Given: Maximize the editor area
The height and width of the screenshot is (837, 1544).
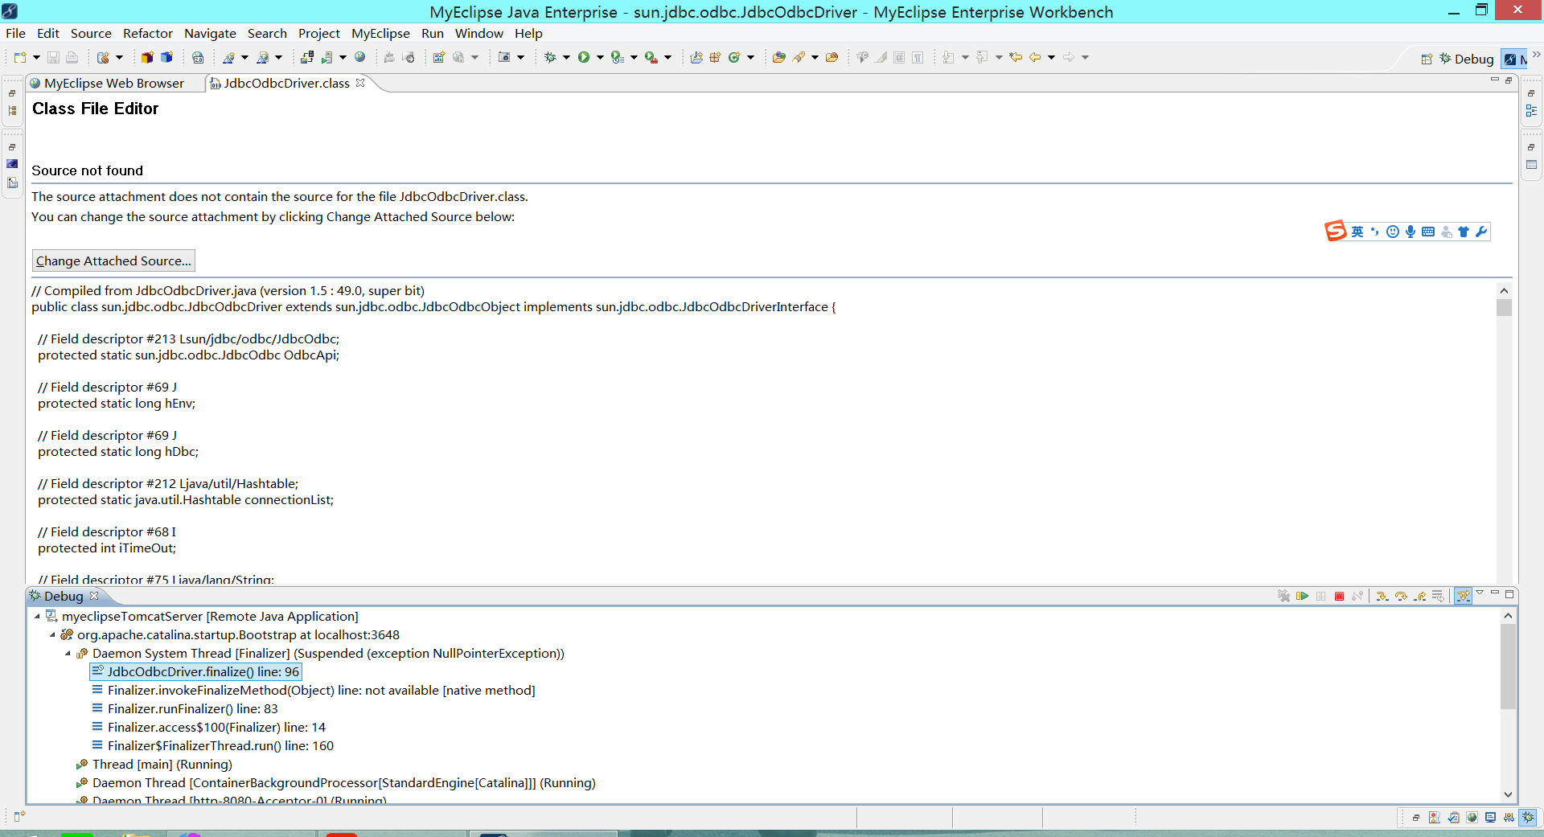Looking at the screenshot, I should [x=1509, y=80].
